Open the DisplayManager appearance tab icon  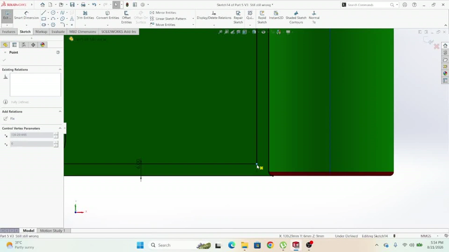[x=43, y=45]
